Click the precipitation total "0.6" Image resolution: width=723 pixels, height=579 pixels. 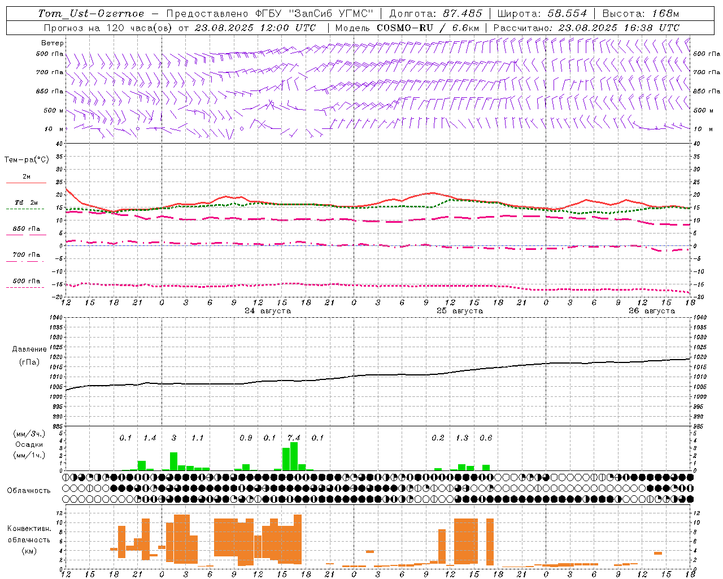click(x=486, y=438)
